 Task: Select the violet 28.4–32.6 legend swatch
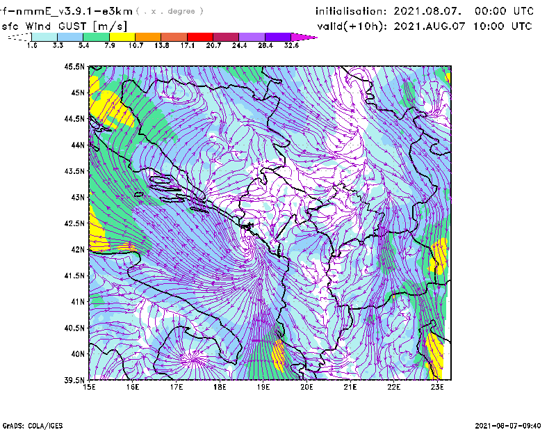[x=278, y=37]
